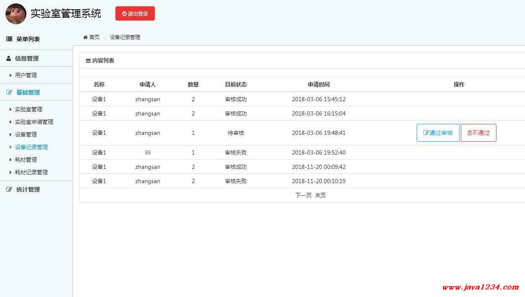Click timestamp 2018-11-20 00:10:19

coord(319,181)
